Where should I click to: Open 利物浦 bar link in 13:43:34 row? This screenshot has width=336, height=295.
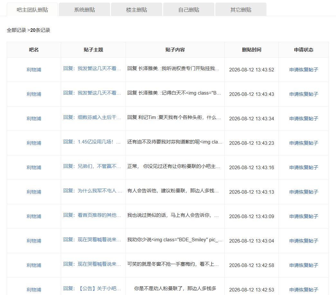pyautogui.click(x=34, y=118)
